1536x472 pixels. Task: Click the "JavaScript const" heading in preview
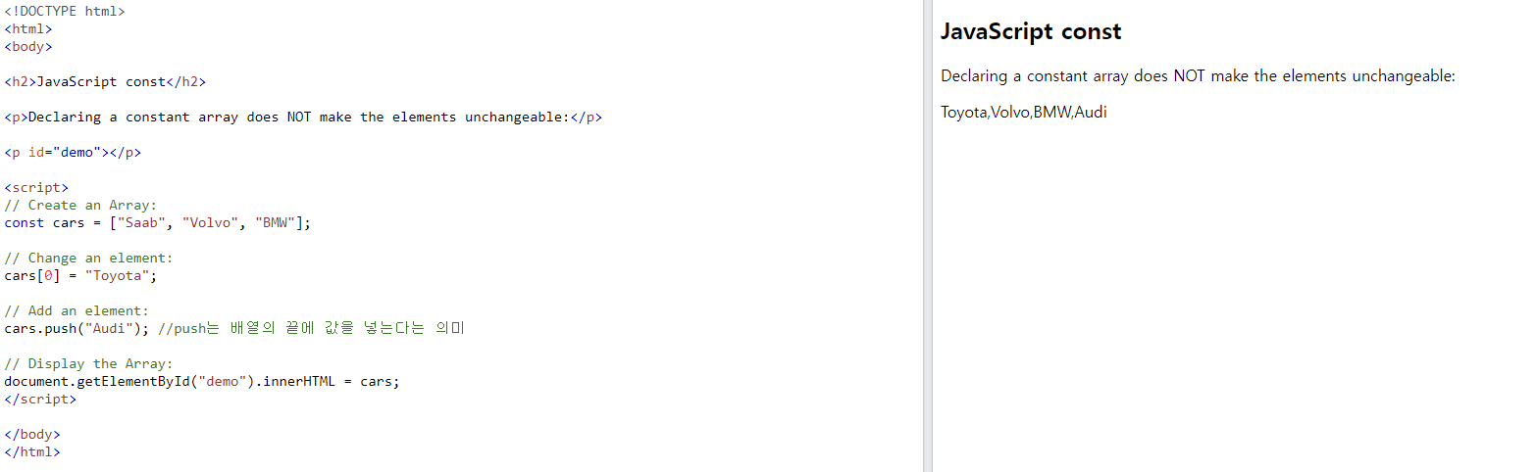tap(1031, 31)
